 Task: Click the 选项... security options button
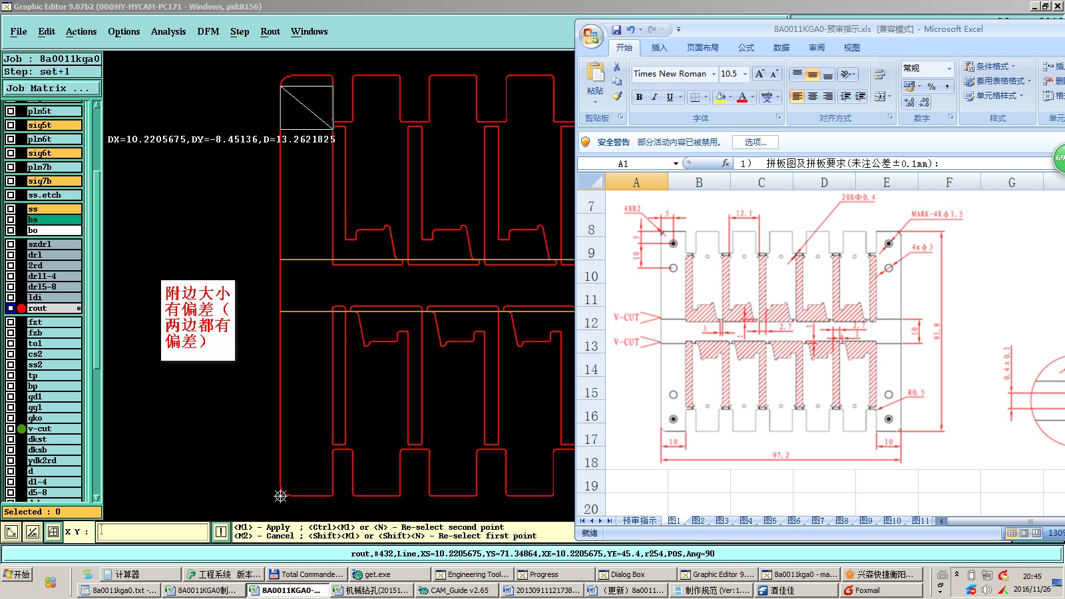click(755, 142)
